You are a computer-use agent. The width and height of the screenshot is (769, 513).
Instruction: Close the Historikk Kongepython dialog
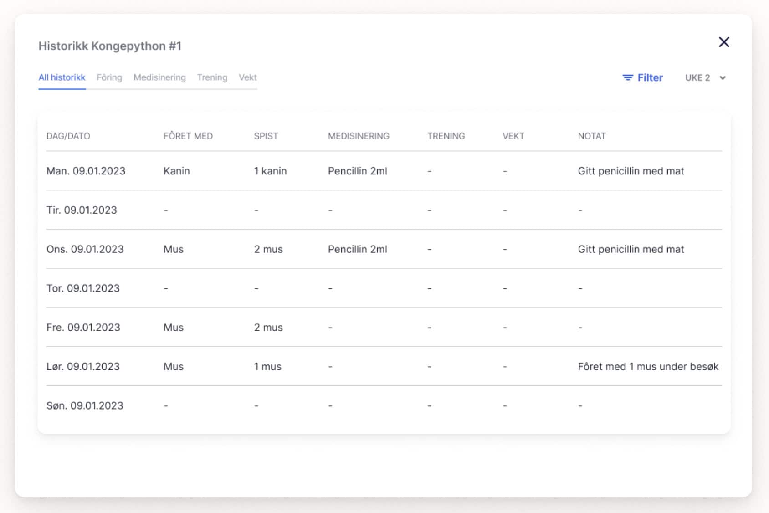click(724, 42)
